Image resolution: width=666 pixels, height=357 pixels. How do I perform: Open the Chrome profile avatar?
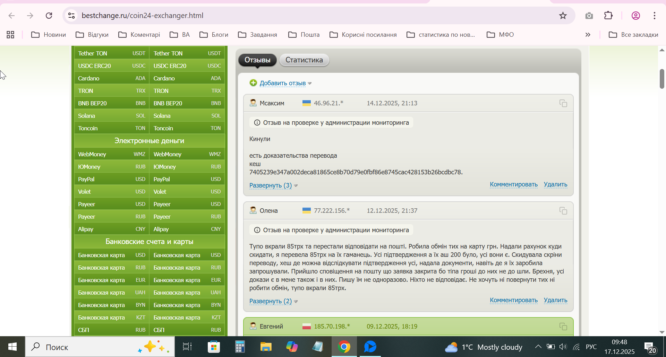pos(635,16)
